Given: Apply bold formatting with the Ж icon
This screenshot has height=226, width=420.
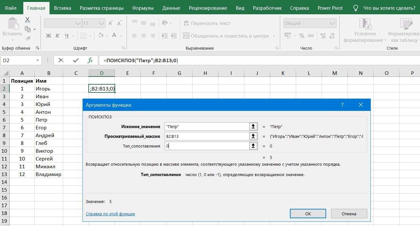Looking at the screenshot, I should pyautogui.click(x=49, y=36).
